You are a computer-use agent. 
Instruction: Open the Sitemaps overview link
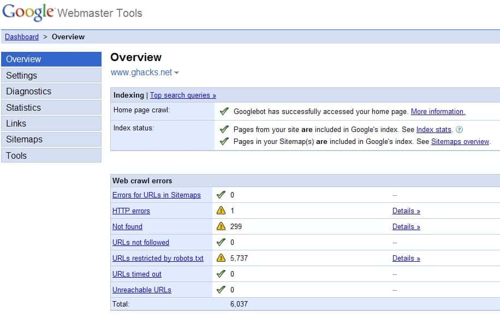[460, 141]
